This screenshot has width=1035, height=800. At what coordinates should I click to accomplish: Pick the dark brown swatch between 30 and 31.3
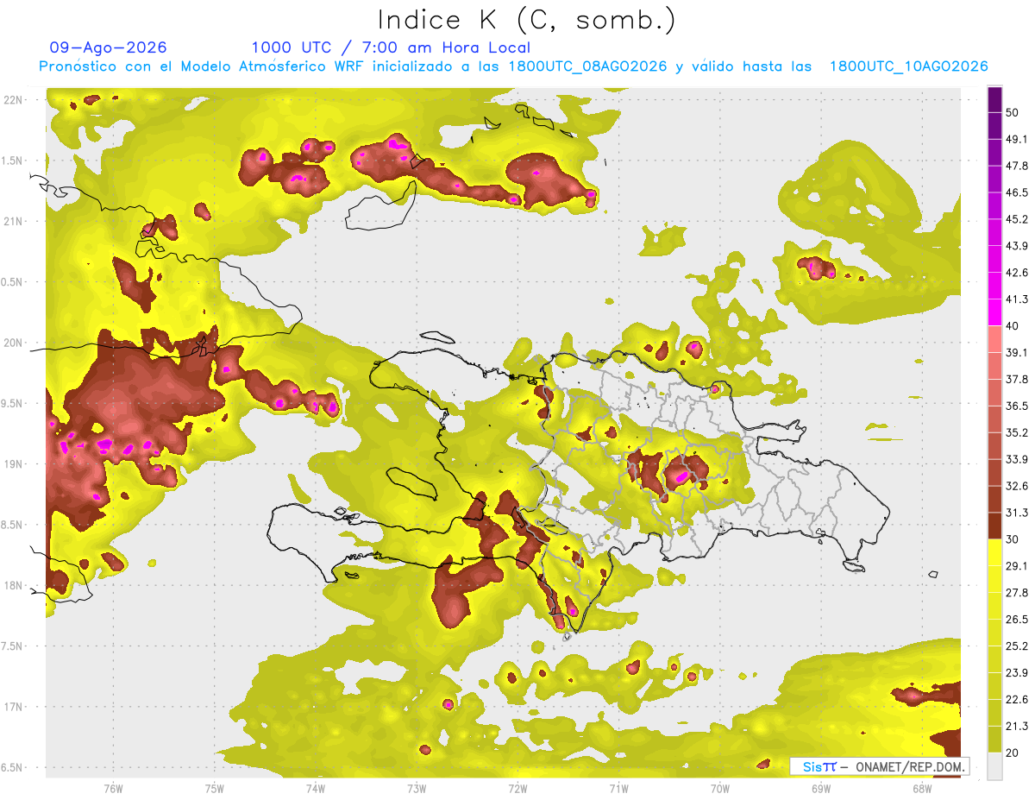994,526
